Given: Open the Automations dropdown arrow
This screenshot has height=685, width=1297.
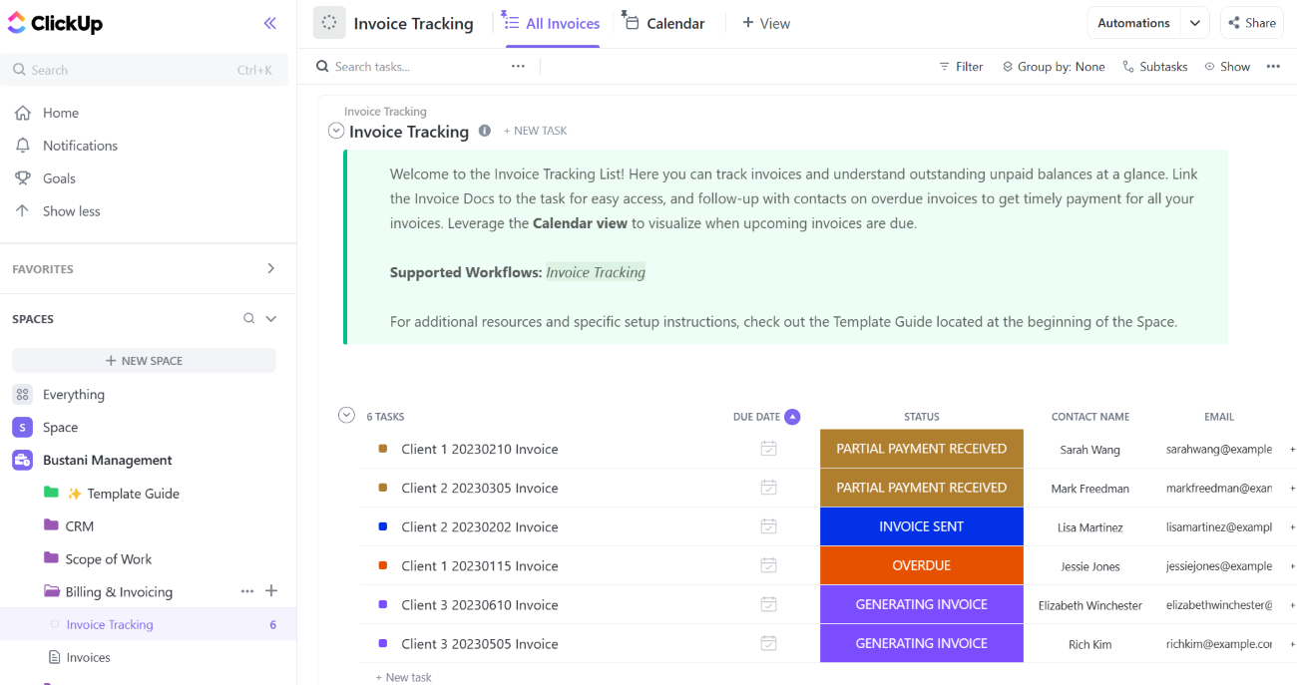Looking at the screenshot, I should tap(1194, 22).
